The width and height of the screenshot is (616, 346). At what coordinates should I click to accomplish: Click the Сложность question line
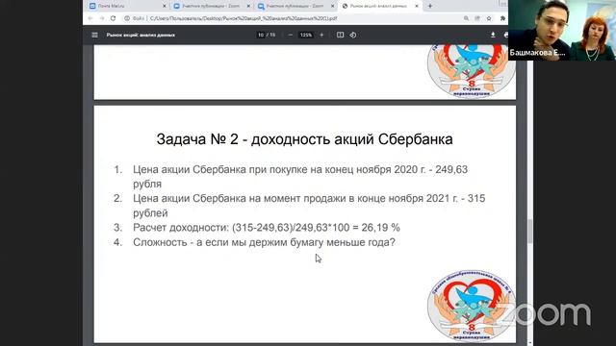pos(264,242)
